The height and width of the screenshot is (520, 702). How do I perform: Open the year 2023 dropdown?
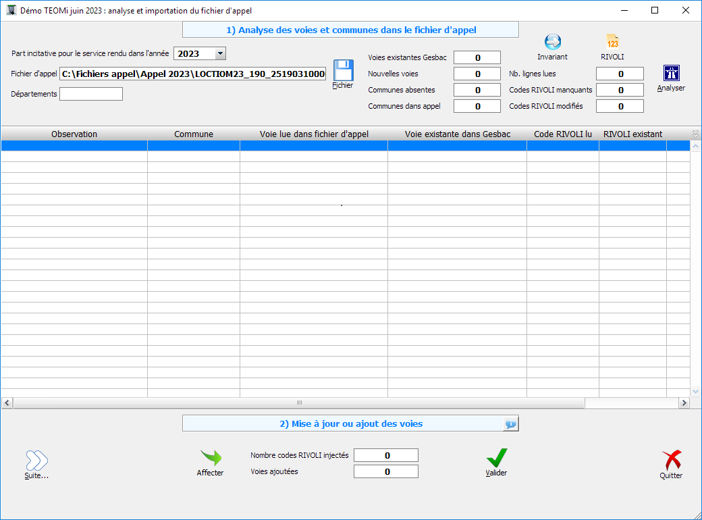point(220,53)
